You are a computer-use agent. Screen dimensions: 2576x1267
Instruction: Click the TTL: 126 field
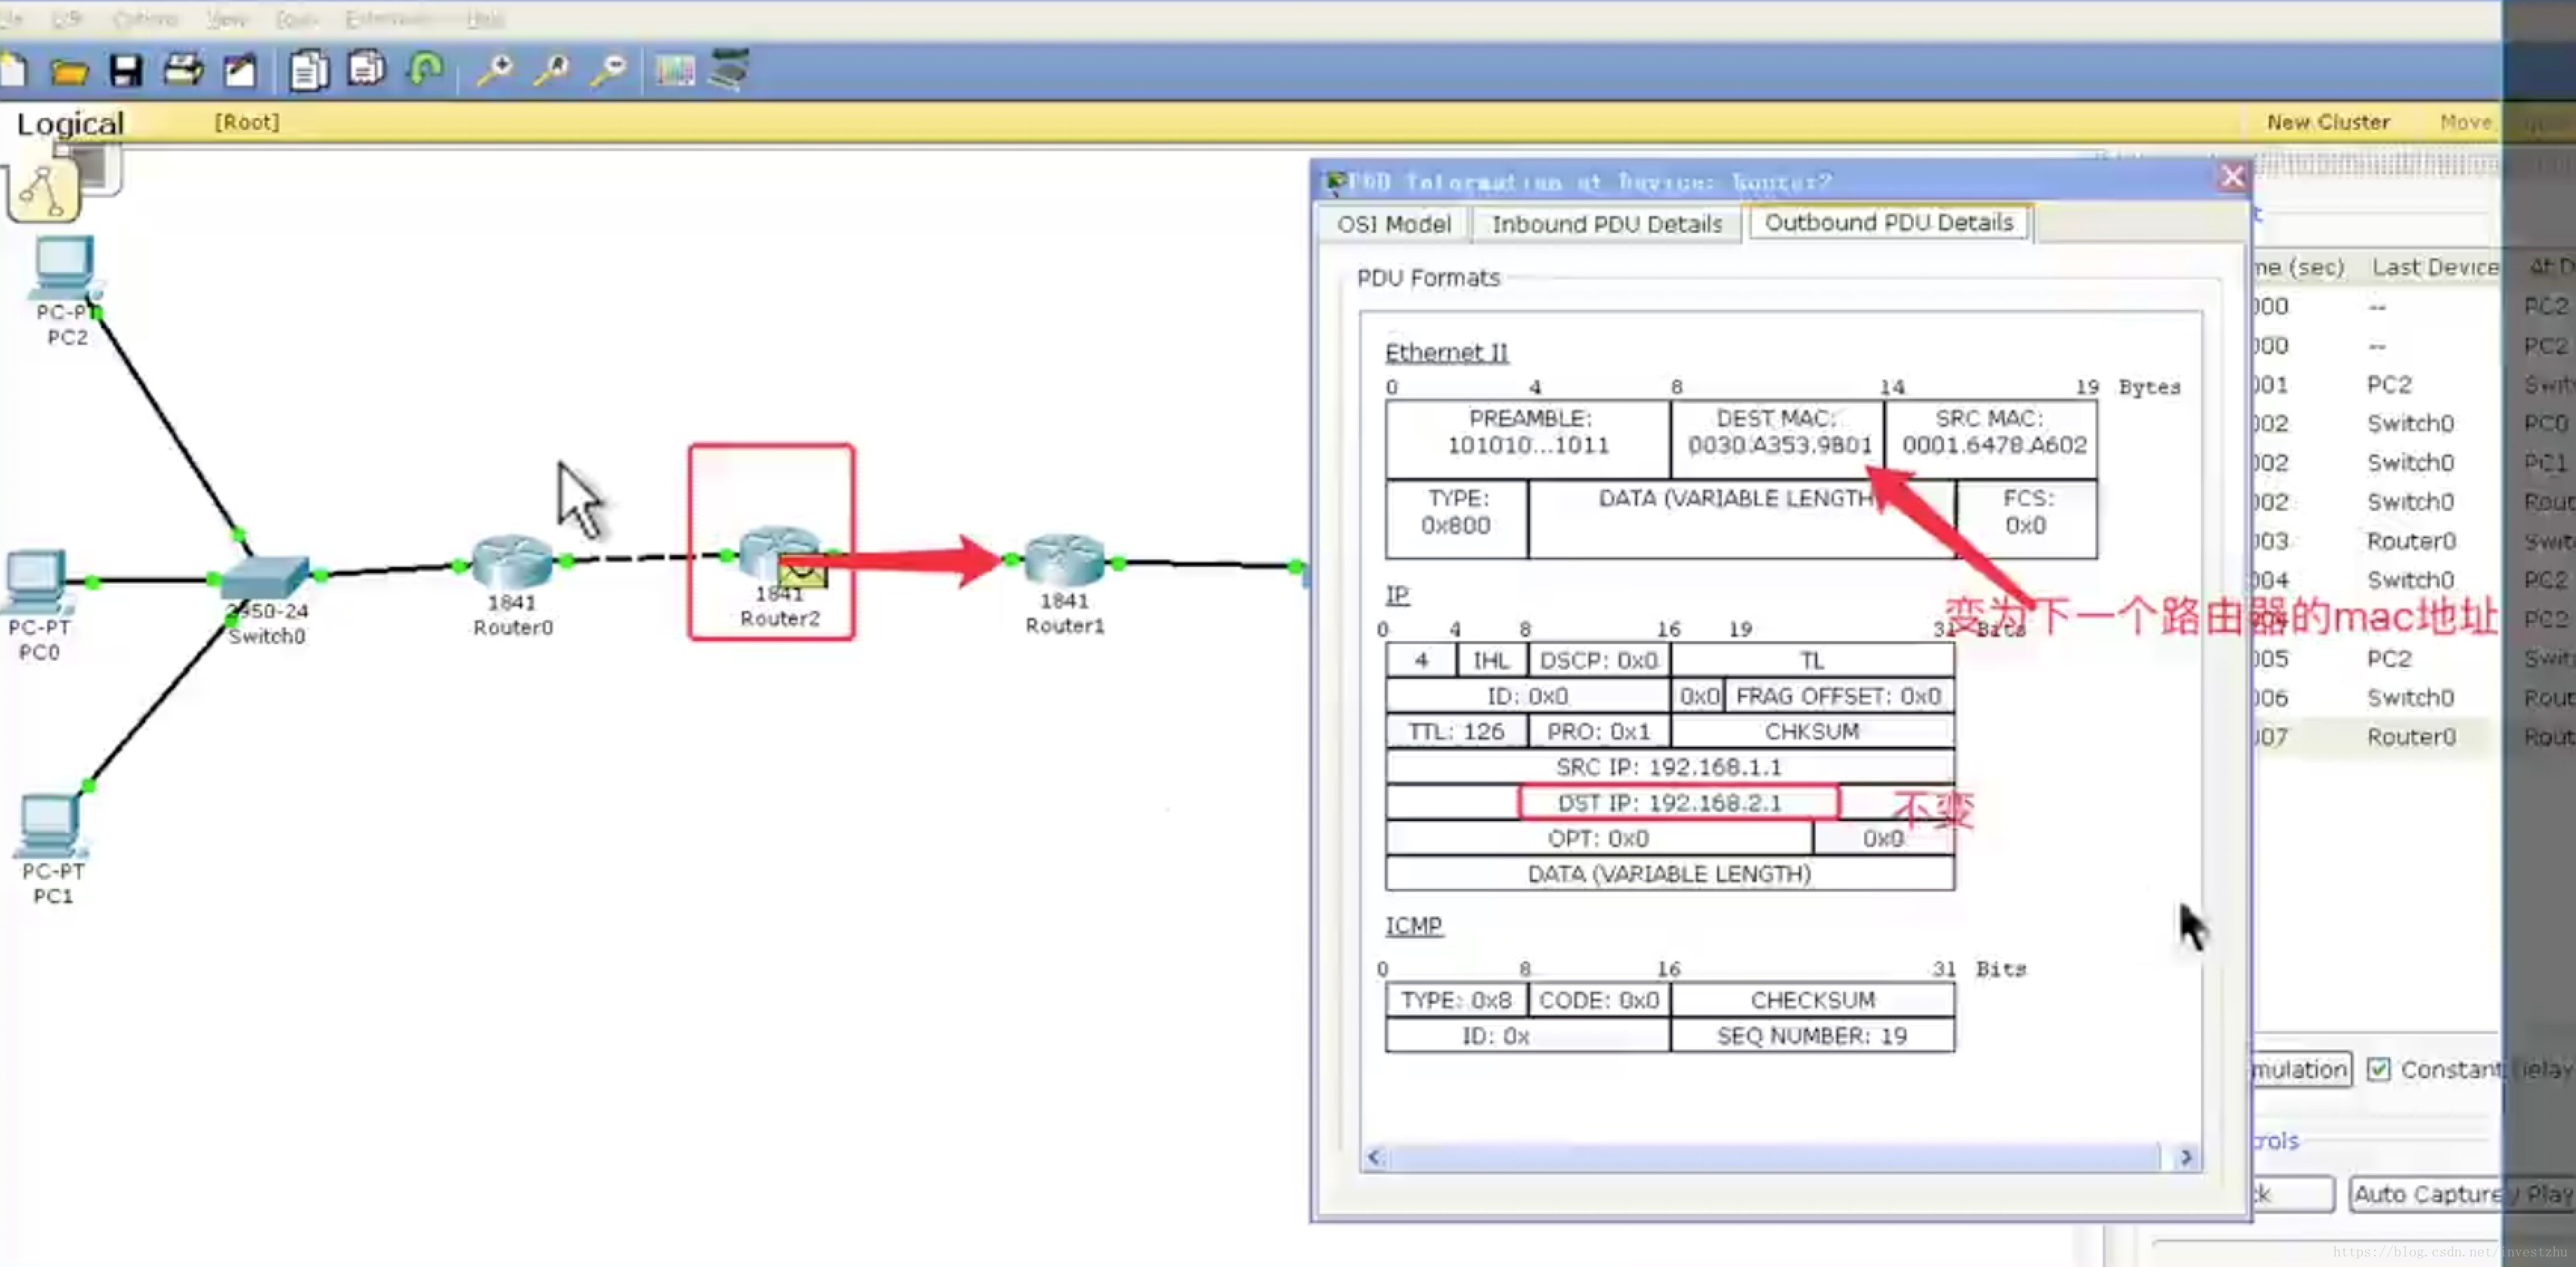pos(1457,731)
